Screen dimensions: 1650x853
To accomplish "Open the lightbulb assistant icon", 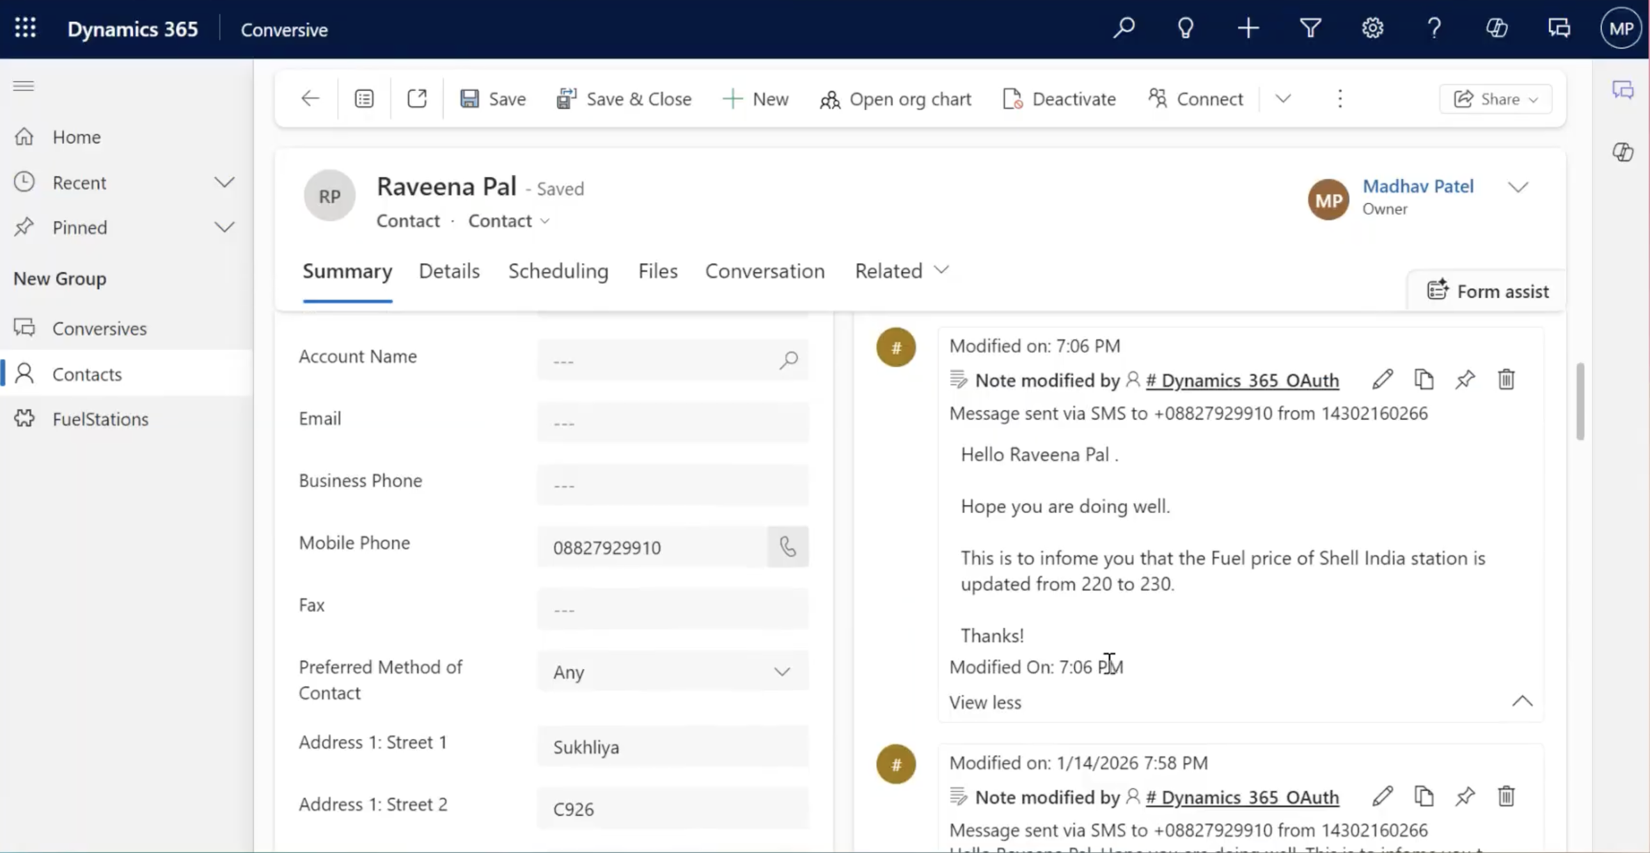I will click(x=1186, y=28).
